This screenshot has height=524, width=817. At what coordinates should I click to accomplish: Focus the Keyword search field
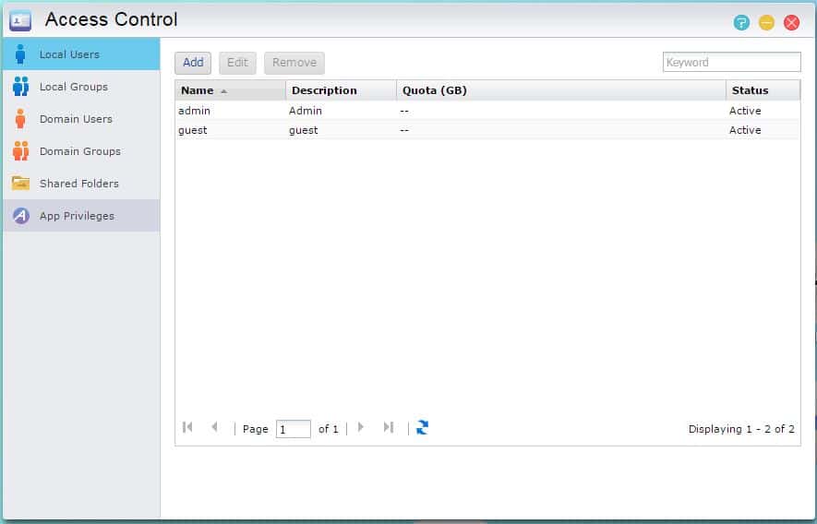(x=731, y=63)
